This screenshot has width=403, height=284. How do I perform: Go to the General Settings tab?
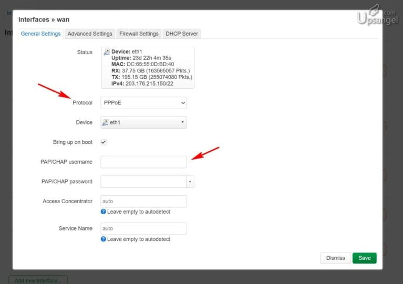coord(40,34)
